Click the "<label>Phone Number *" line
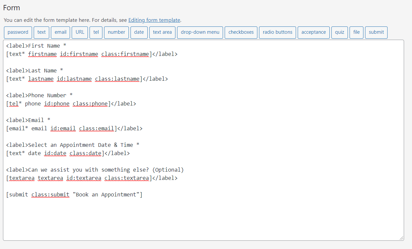412x249 pixels. tap(39, 95)
